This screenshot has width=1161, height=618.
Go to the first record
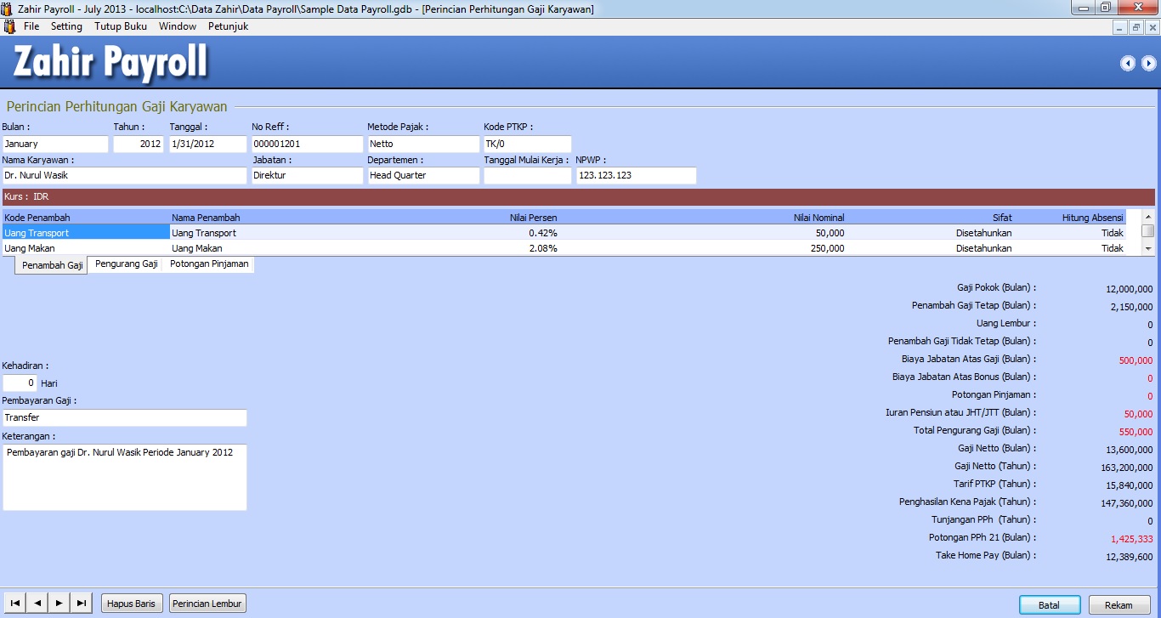(x=14, y=604)
